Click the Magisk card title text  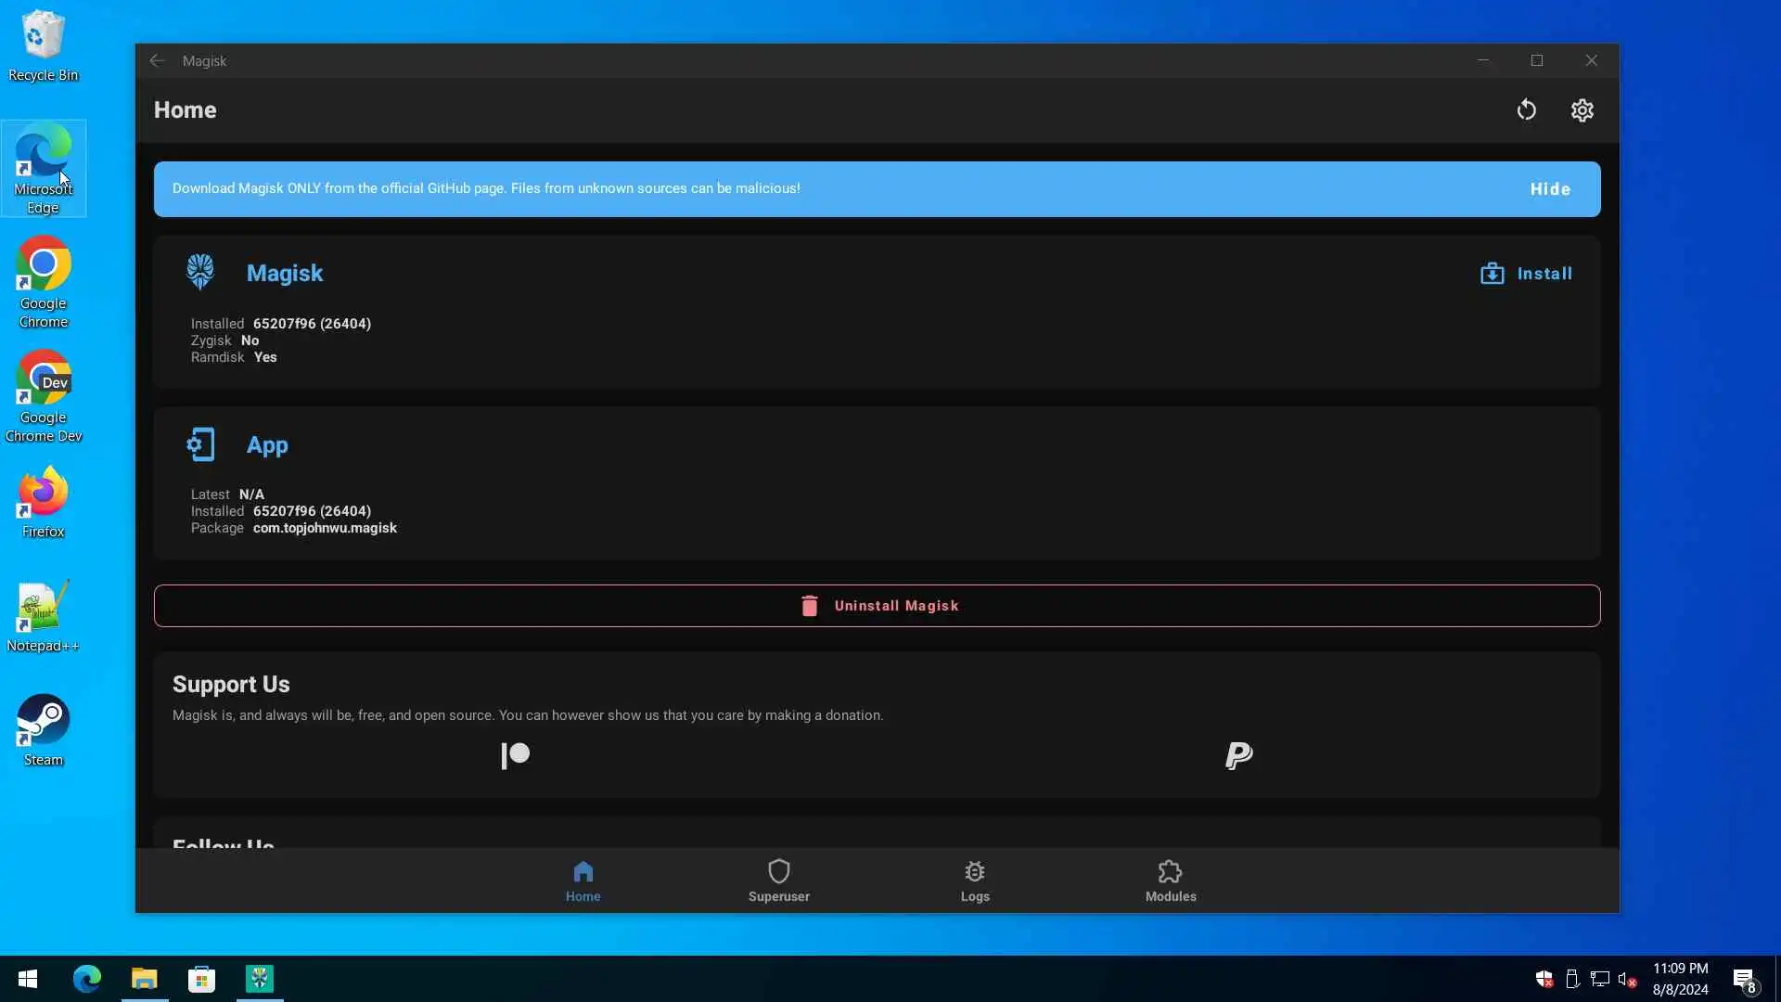pos(285,273)
